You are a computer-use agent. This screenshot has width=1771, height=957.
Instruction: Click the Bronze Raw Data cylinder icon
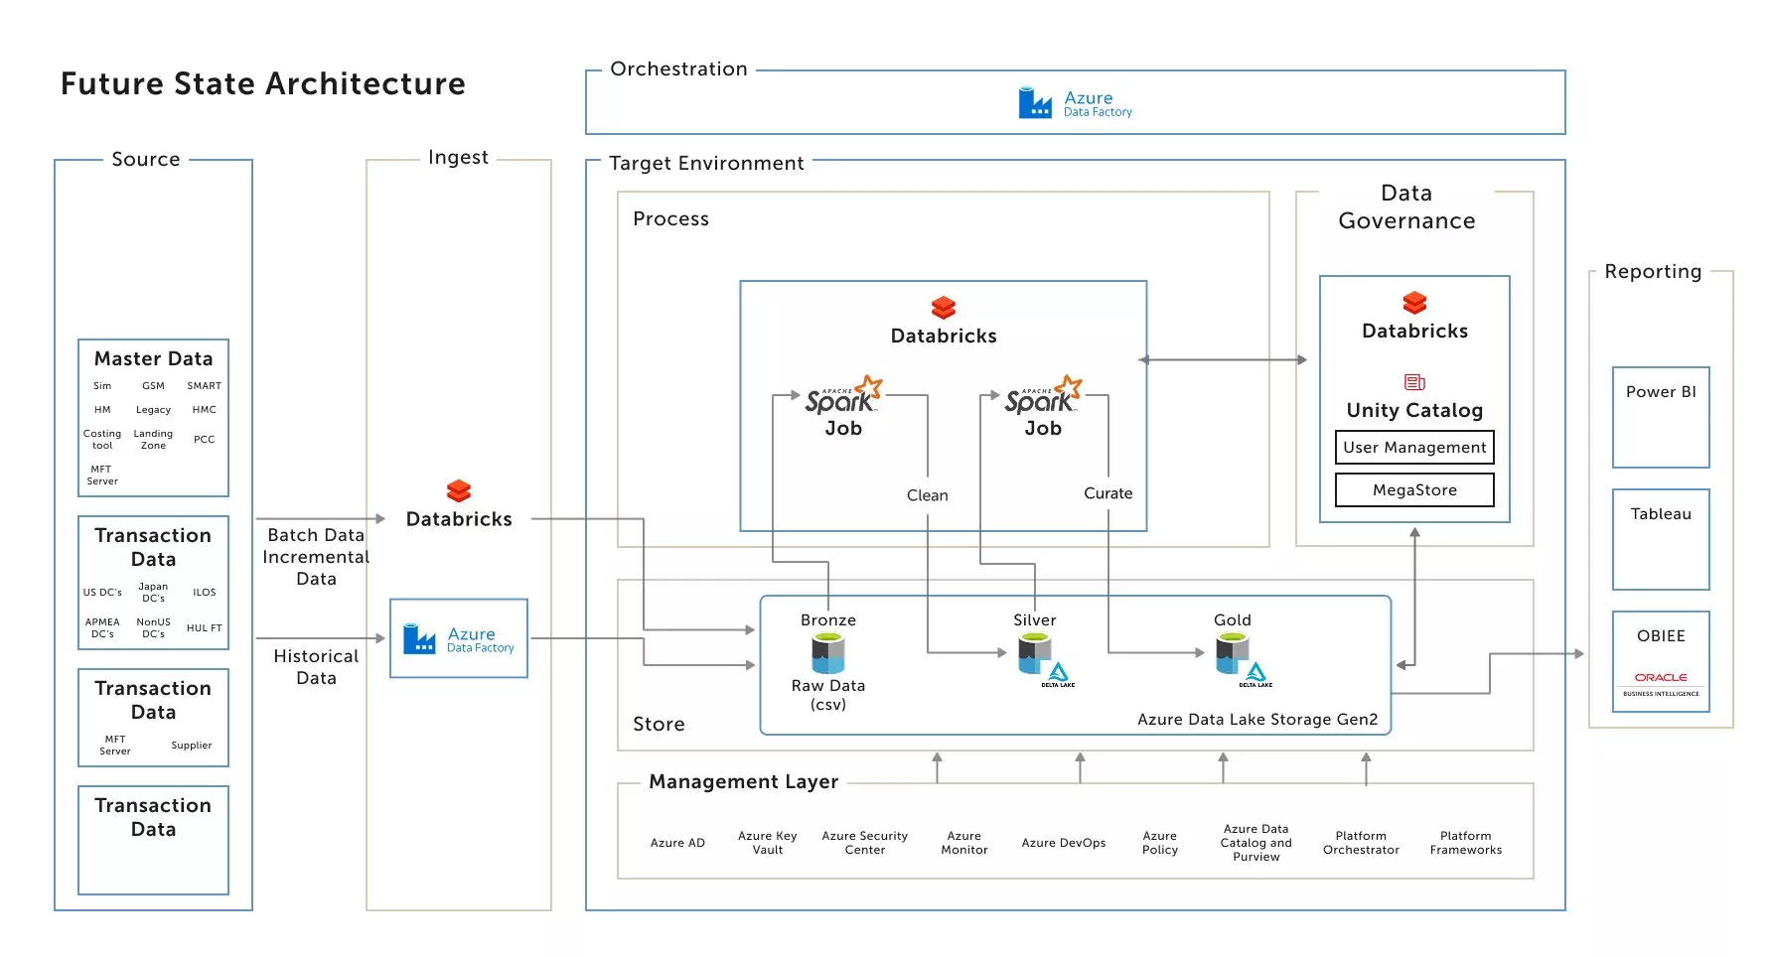827,655
